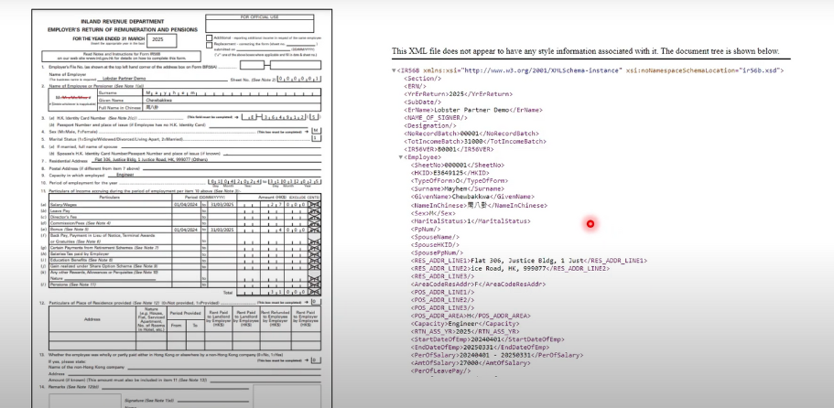Click the Residential Address line on form
The width and height of the screenshot is (834, 408).
pos(205,159)
